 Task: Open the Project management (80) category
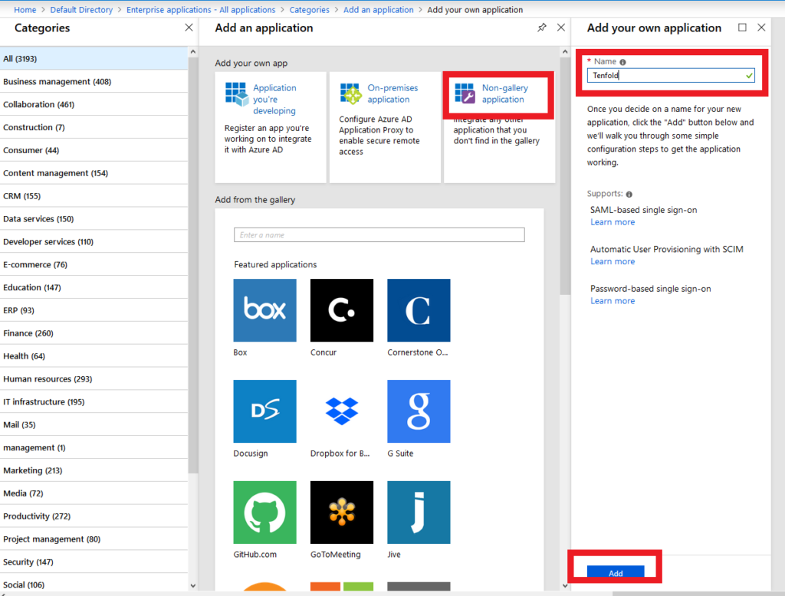coord(94,539)
